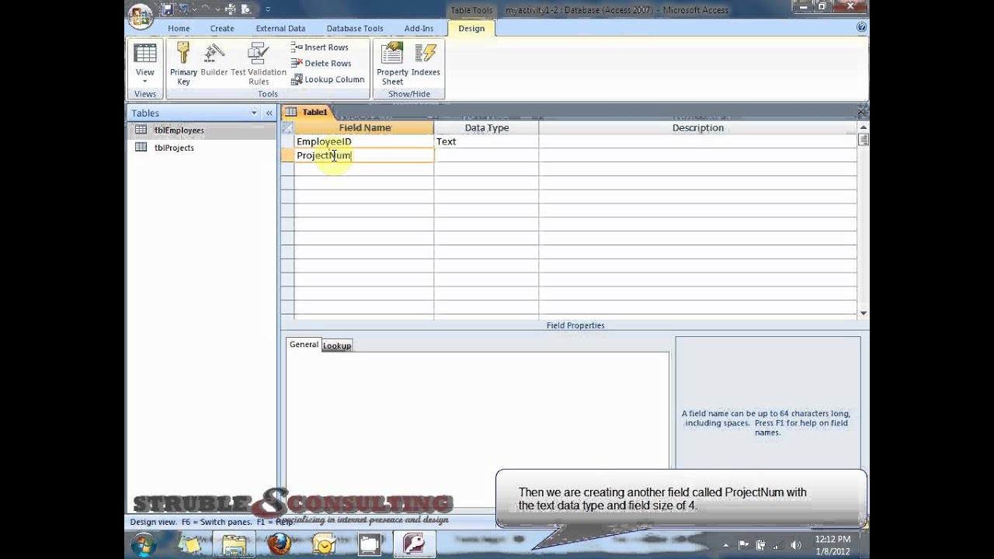Click the Action Center flag in tray

[743, 545]
